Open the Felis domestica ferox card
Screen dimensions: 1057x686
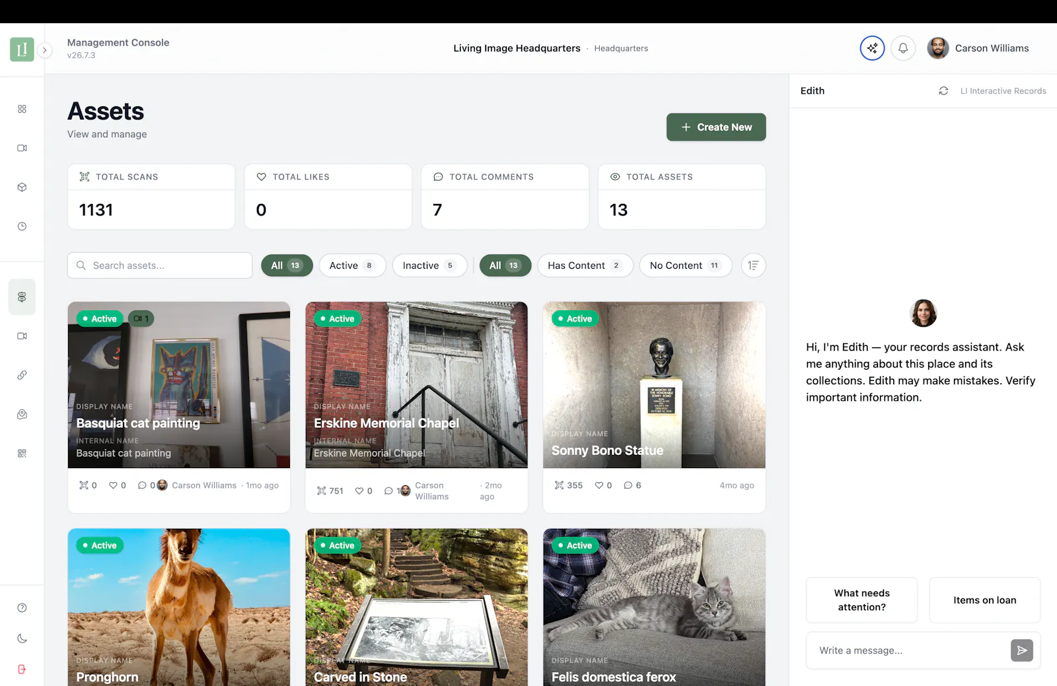point(655,607)
